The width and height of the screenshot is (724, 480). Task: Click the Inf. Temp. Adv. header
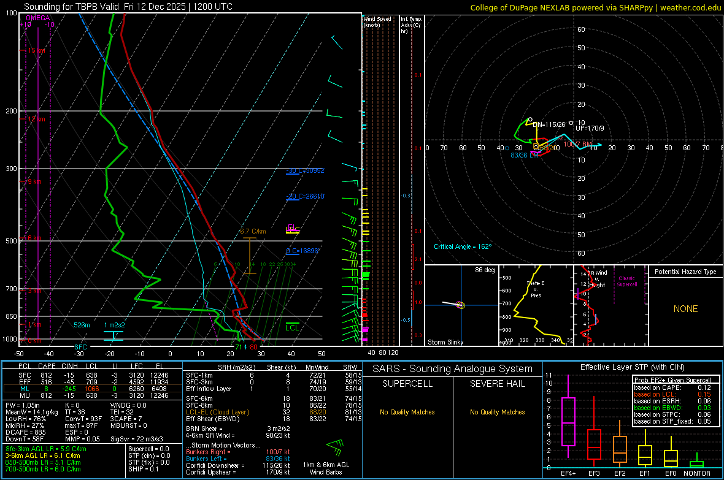click(411, 25)
